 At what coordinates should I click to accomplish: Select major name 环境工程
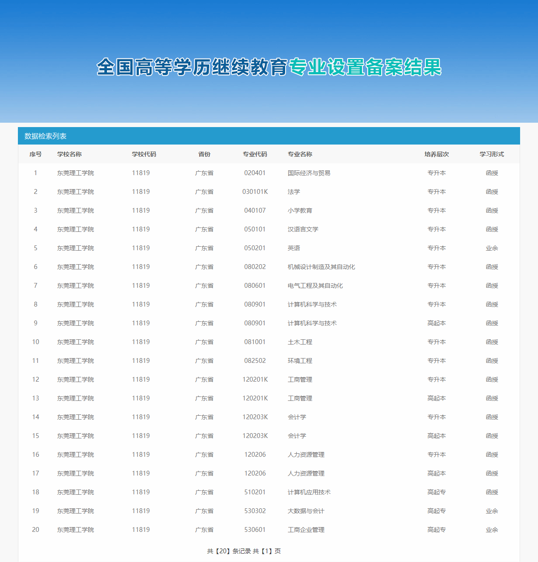tap(300, 361)
